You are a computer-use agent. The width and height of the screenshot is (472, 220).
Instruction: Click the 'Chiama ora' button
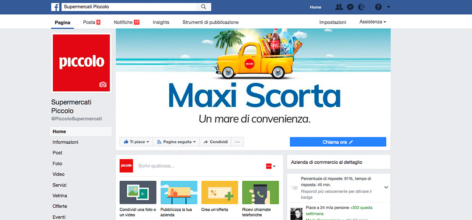pyautogui.click(x=338, y=142)
